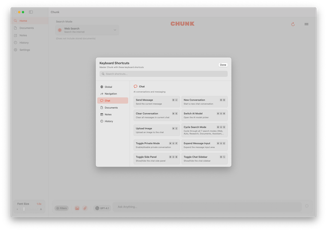
Task: Select the Notes shortcuts category
Action: click(113, 114)
